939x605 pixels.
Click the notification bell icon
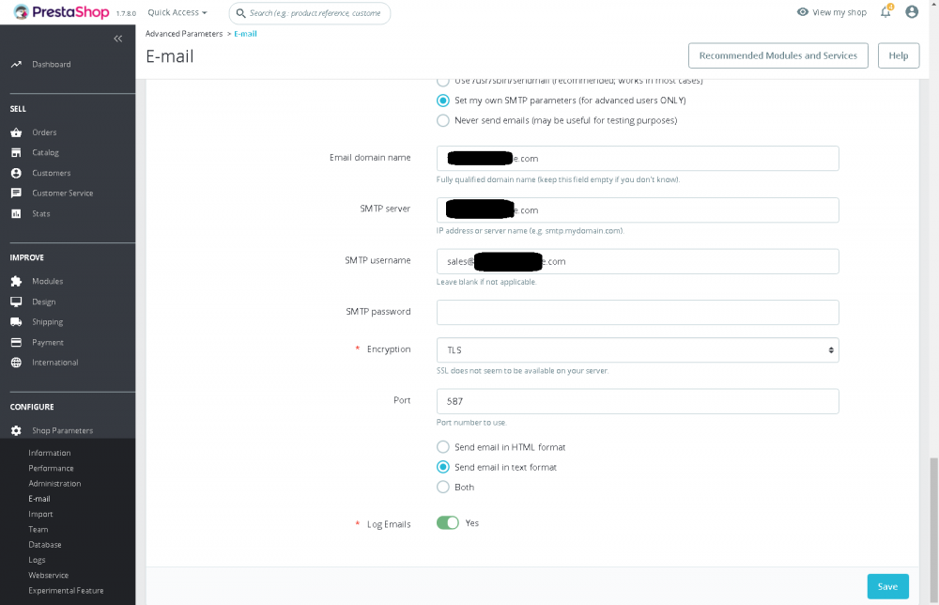884,11
